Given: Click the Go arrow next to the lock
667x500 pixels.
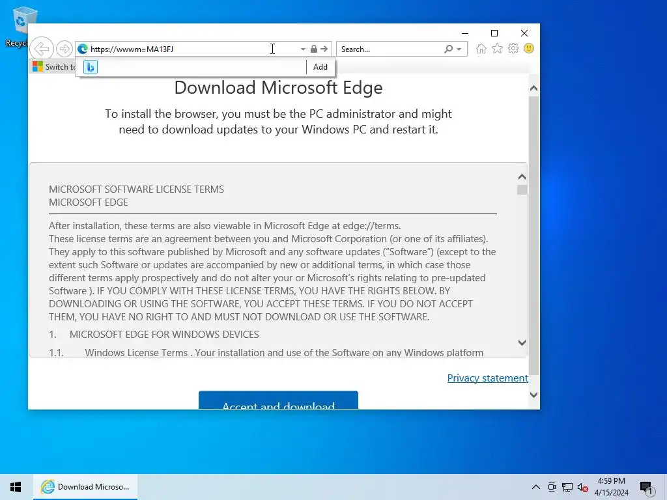Looking at the screenshot, I should (x=324, y=49).
